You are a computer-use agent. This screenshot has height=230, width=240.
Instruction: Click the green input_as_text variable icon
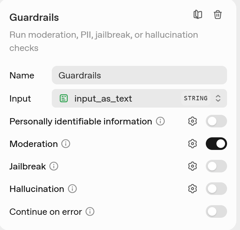pos(64,98)
